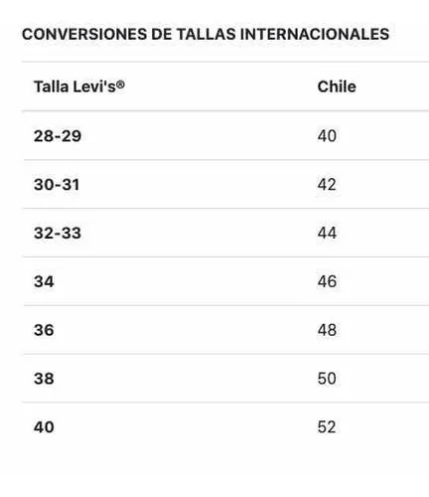Screen dimensions: 429x497
Task: Click the Conversiones de Tallas Internacionales heading
Action: point(206,34)
